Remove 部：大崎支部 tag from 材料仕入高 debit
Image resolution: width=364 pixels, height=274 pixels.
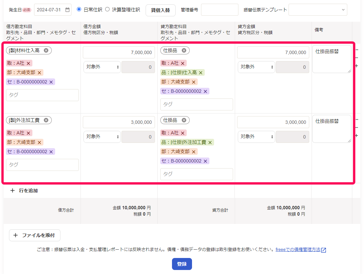39,73
